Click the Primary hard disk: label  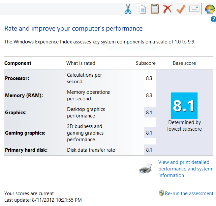tap(26, 150)
